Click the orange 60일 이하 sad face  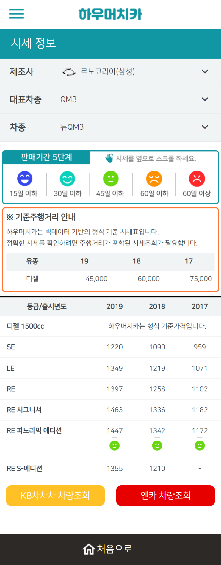(154, 179)
